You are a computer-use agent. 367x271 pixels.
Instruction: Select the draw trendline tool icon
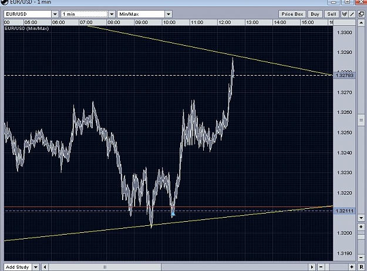[352, 14]
